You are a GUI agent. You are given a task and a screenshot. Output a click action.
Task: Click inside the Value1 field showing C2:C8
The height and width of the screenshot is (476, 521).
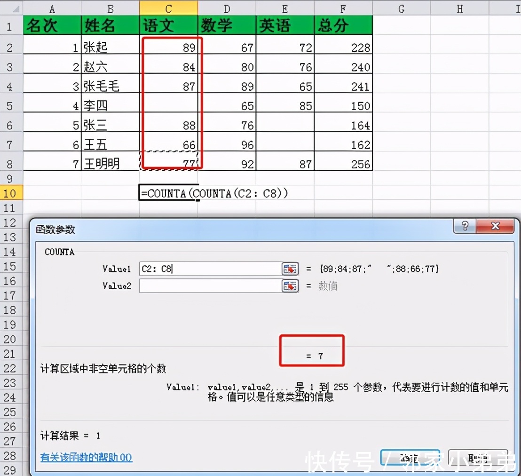point(207,269)
